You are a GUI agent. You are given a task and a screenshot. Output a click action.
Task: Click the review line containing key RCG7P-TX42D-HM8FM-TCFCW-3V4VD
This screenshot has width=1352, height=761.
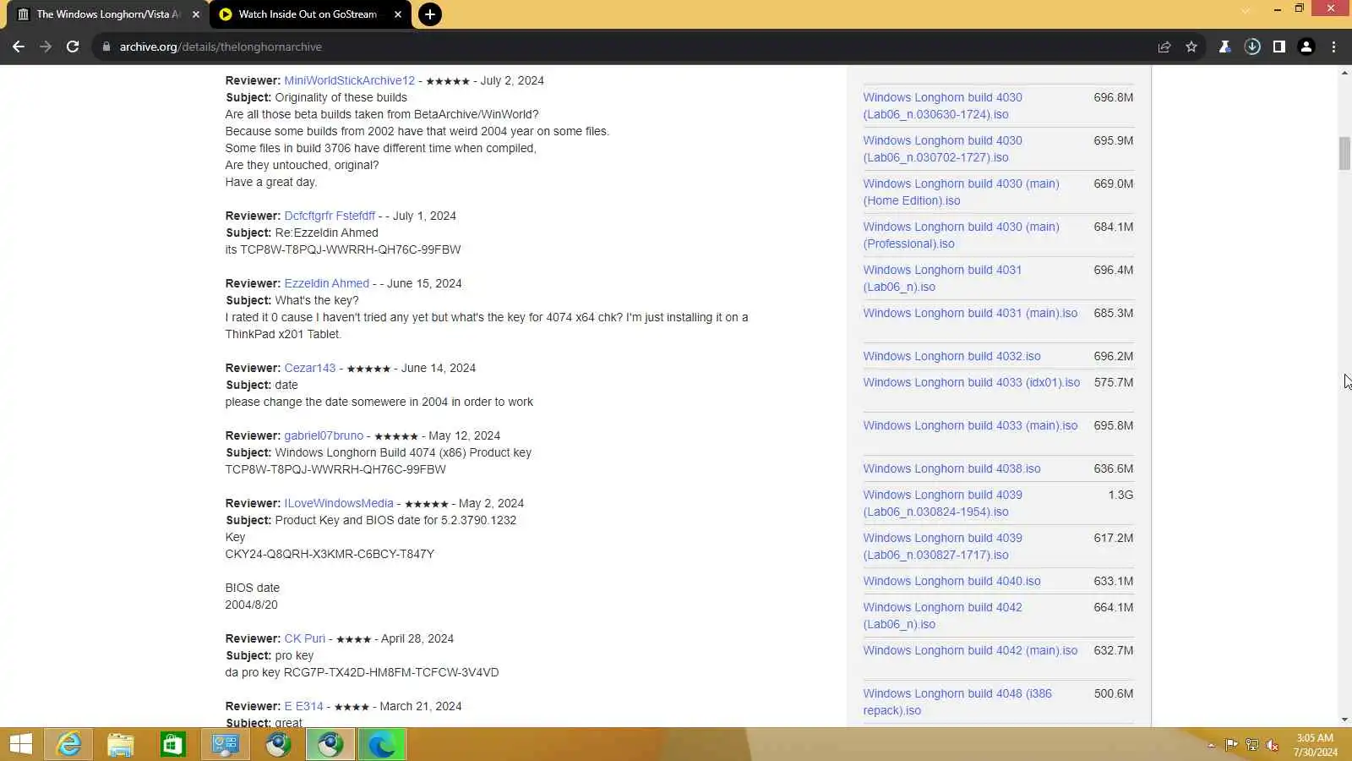click(362, 672)
